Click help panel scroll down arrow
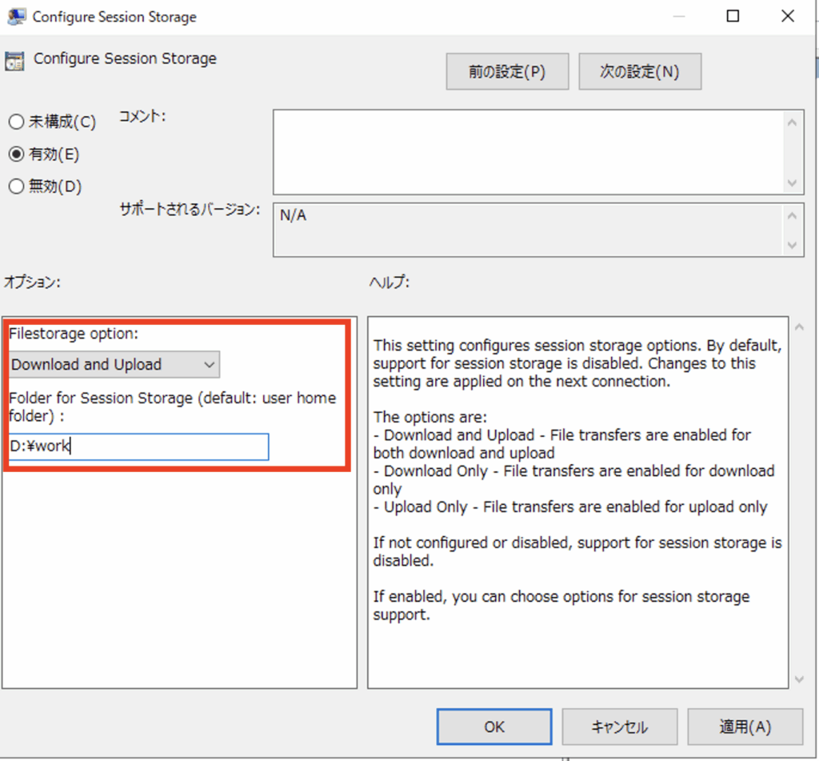Screen dimensions: 819x761 pyautogui.click(x=797, y=679)
